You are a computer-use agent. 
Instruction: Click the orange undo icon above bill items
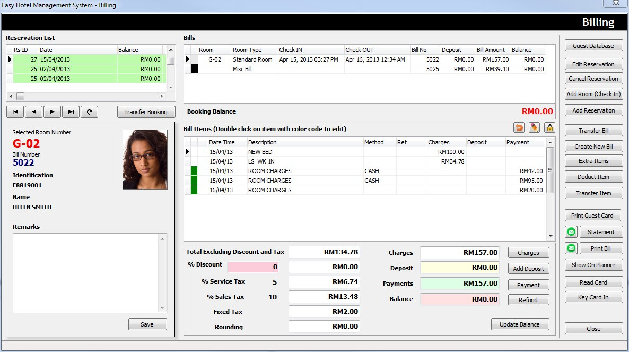coord(519,127)
